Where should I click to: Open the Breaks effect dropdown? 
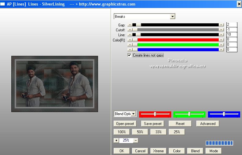(172, 16)
